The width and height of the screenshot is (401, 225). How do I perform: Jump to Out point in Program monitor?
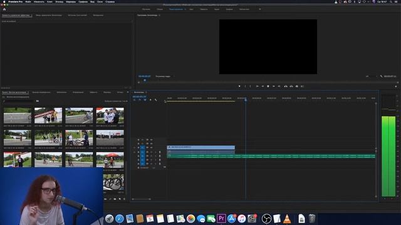point(279,86)
